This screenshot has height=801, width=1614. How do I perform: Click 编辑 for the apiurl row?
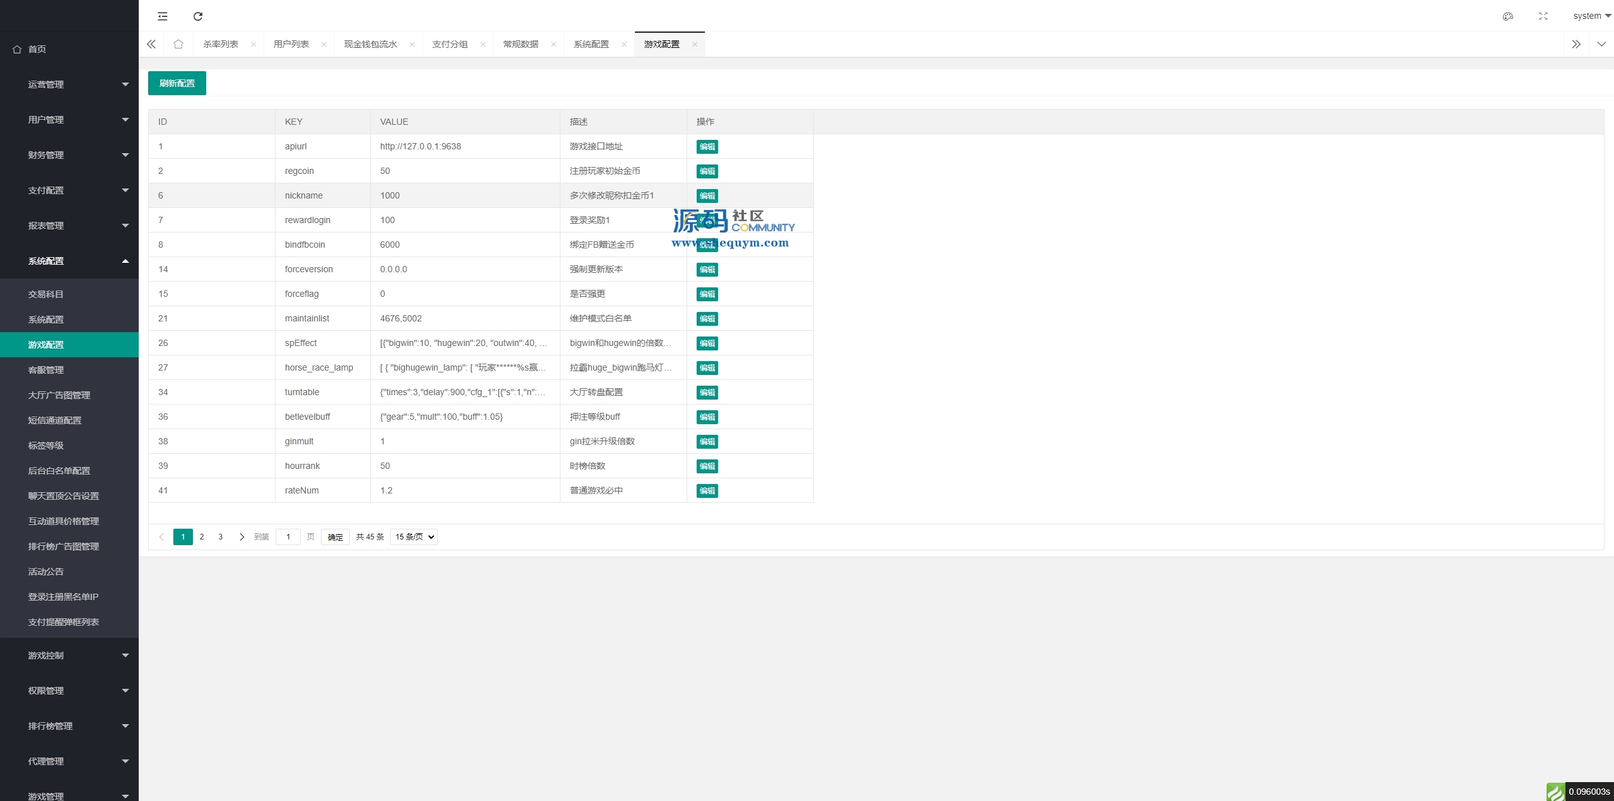click(707, 147)
